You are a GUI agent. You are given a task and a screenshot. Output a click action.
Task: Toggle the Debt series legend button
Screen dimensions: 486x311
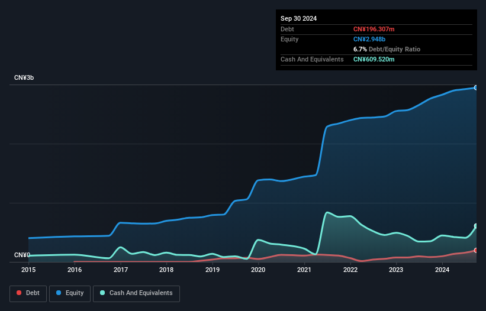pos(28,293)
